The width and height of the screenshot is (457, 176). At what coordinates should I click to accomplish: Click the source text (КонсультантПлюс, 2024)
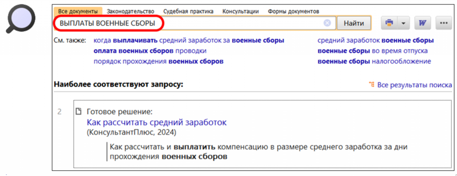coord(132,132)
